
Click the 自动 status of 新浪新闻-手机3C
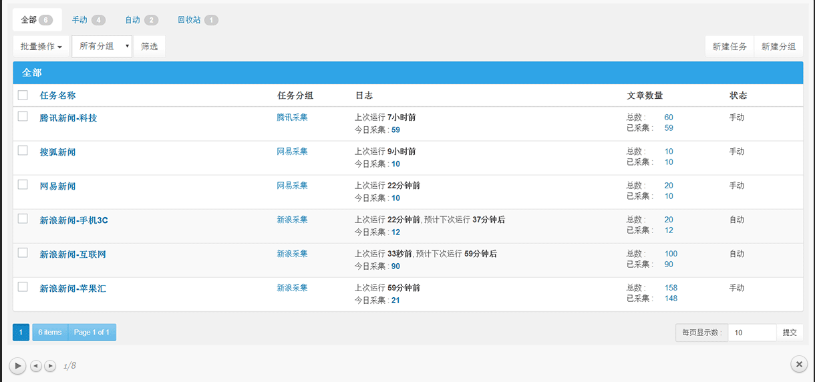[737, 219]
